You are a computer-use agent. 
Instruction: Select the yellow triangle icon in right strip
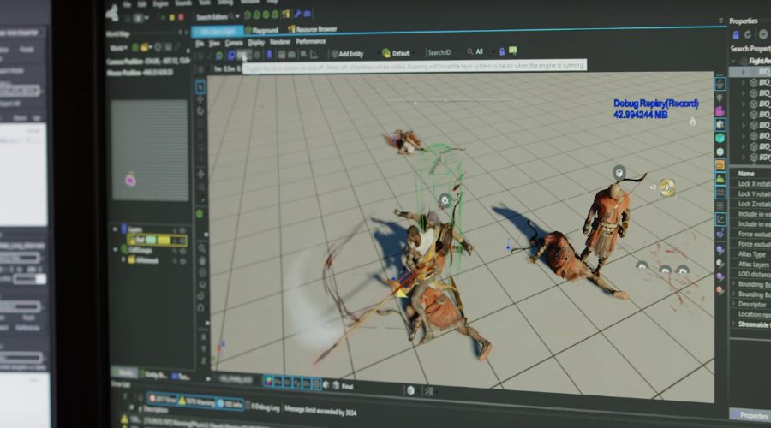[x=720, y=179]
